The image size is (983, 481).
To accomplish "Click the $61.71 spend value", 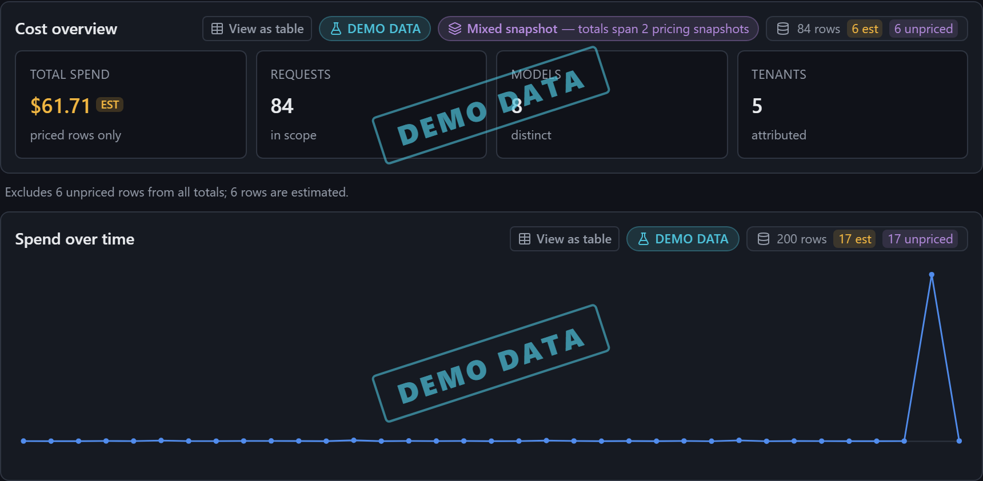I will 61,106.
